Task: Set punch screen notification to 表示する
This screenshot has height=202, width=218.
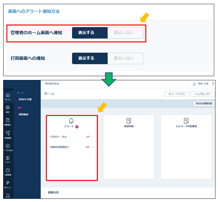Action: [90, 58]
